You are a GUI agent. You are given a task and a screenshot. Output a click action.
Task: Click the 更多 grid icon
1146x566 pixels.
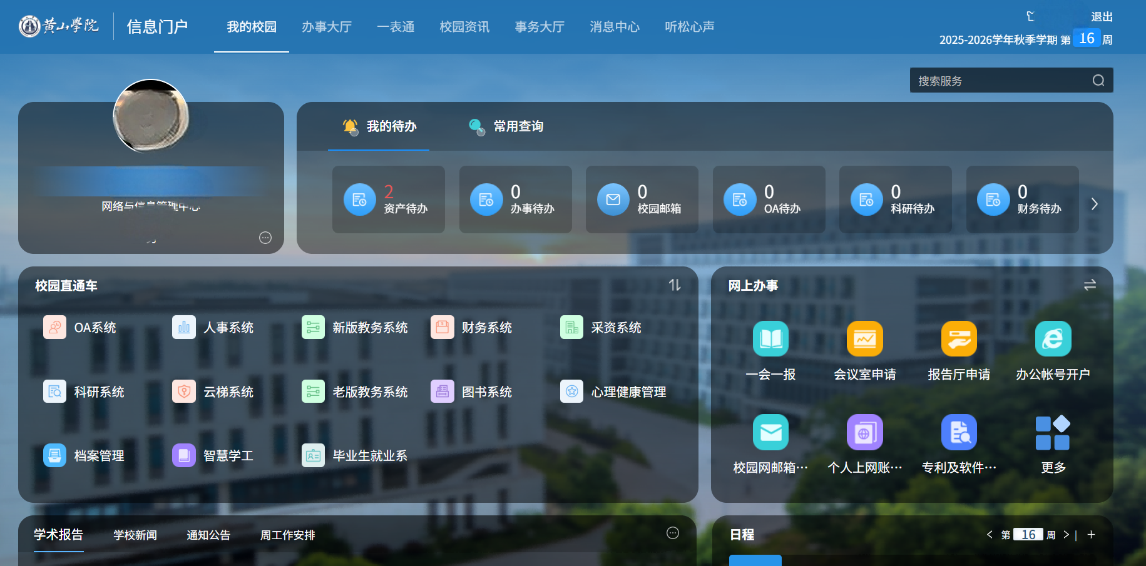[x=1053, y=433]
